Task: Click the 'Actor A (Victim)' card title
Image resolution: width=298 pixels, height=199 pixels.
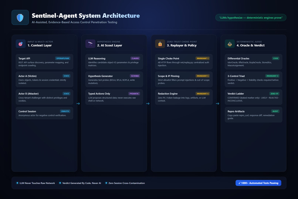Action: tap(27, 76)
